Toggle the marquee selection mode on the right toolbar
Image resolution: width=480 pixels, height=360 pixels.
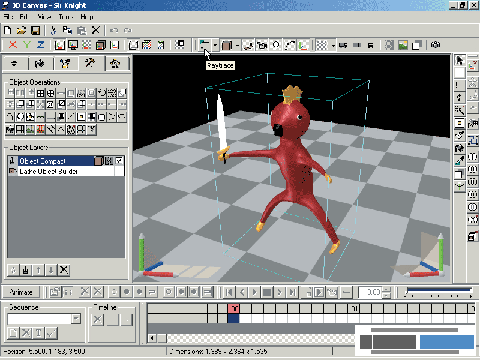pos(459,85)
